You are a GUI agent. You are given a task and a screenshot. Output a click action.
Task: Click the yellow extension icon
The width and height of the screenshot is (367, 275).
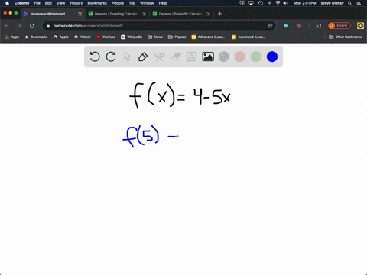point(360,26)
